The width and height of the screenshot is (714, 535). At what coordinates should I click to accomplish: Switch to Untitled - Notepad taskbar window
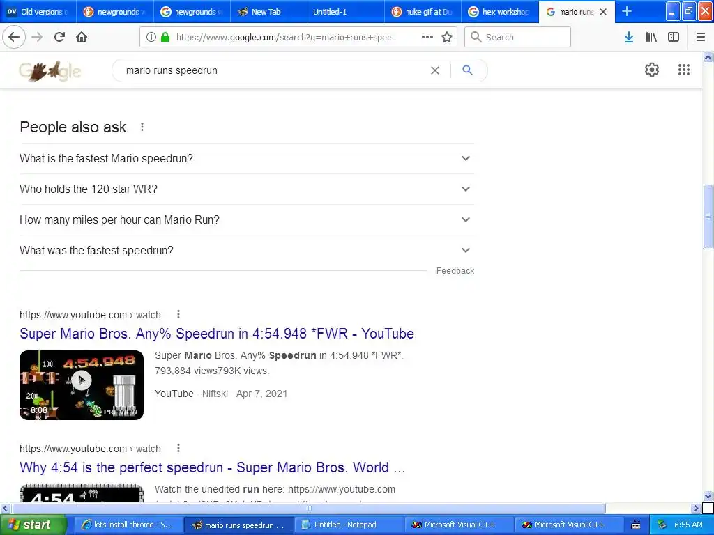pos(349,525)
